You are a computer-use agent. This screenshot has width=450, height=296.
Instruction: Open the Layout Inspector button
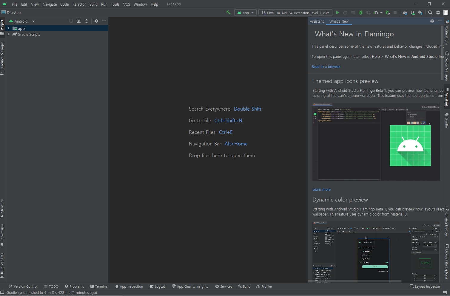coord(425,286)
